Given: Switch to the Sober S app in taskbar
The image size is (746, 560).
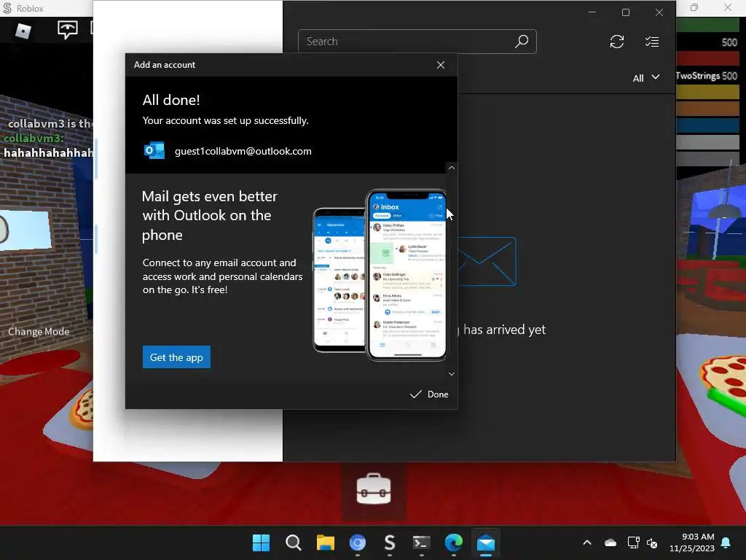Looking at the screenshot, I should point(390,542).
